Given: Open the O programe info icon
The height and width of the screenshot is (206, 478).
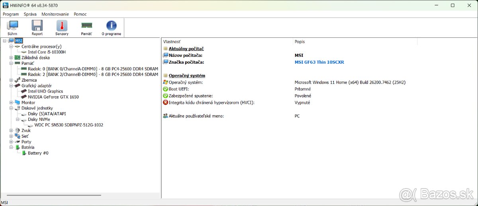Looking at the screenshot, I should click(x=111, y=26).
